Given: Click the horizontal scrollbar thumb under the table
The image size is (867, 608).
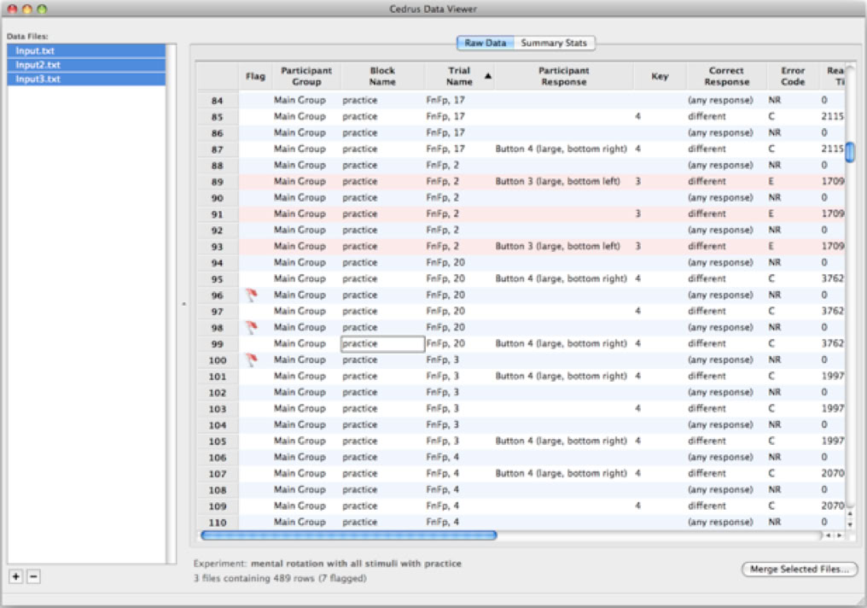Looking at the screenshot, I should (348, 535).
